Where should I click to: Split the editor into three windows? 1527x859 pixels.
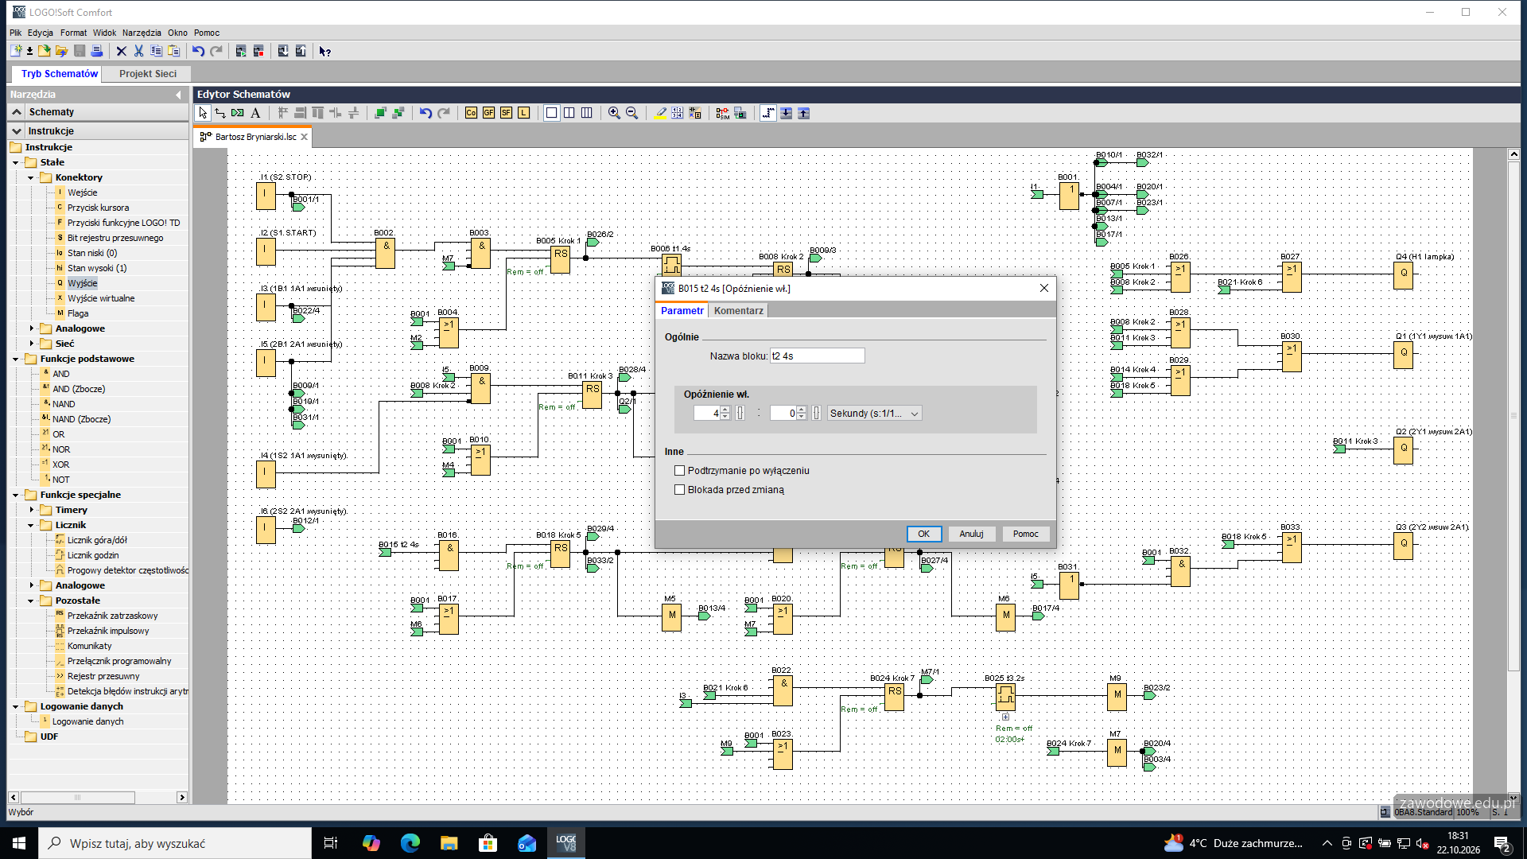click(x=586, y=113)
